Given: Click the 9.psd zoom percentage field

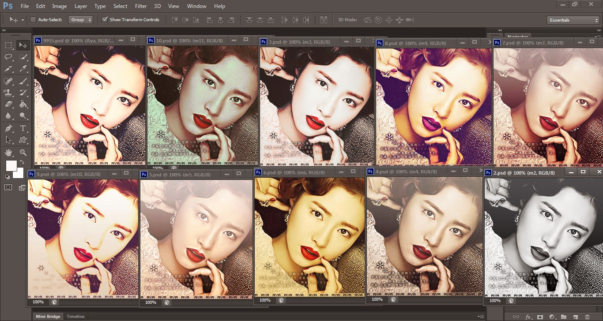Looking at the screenshot, I should (x=38, y=302).
